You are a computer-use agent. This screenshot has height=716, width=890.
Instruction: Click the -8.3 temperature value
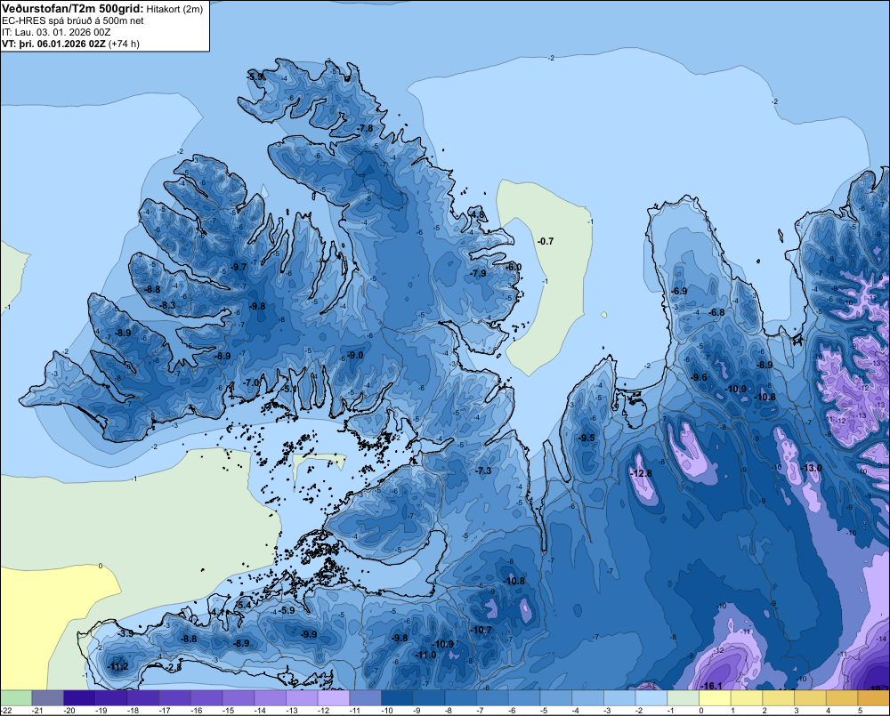coord(167,305)
